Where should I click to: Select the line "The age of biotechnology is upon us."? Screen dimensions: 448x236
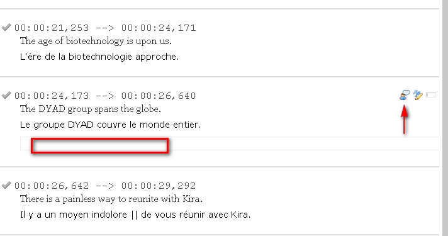(x=96, y=41)
